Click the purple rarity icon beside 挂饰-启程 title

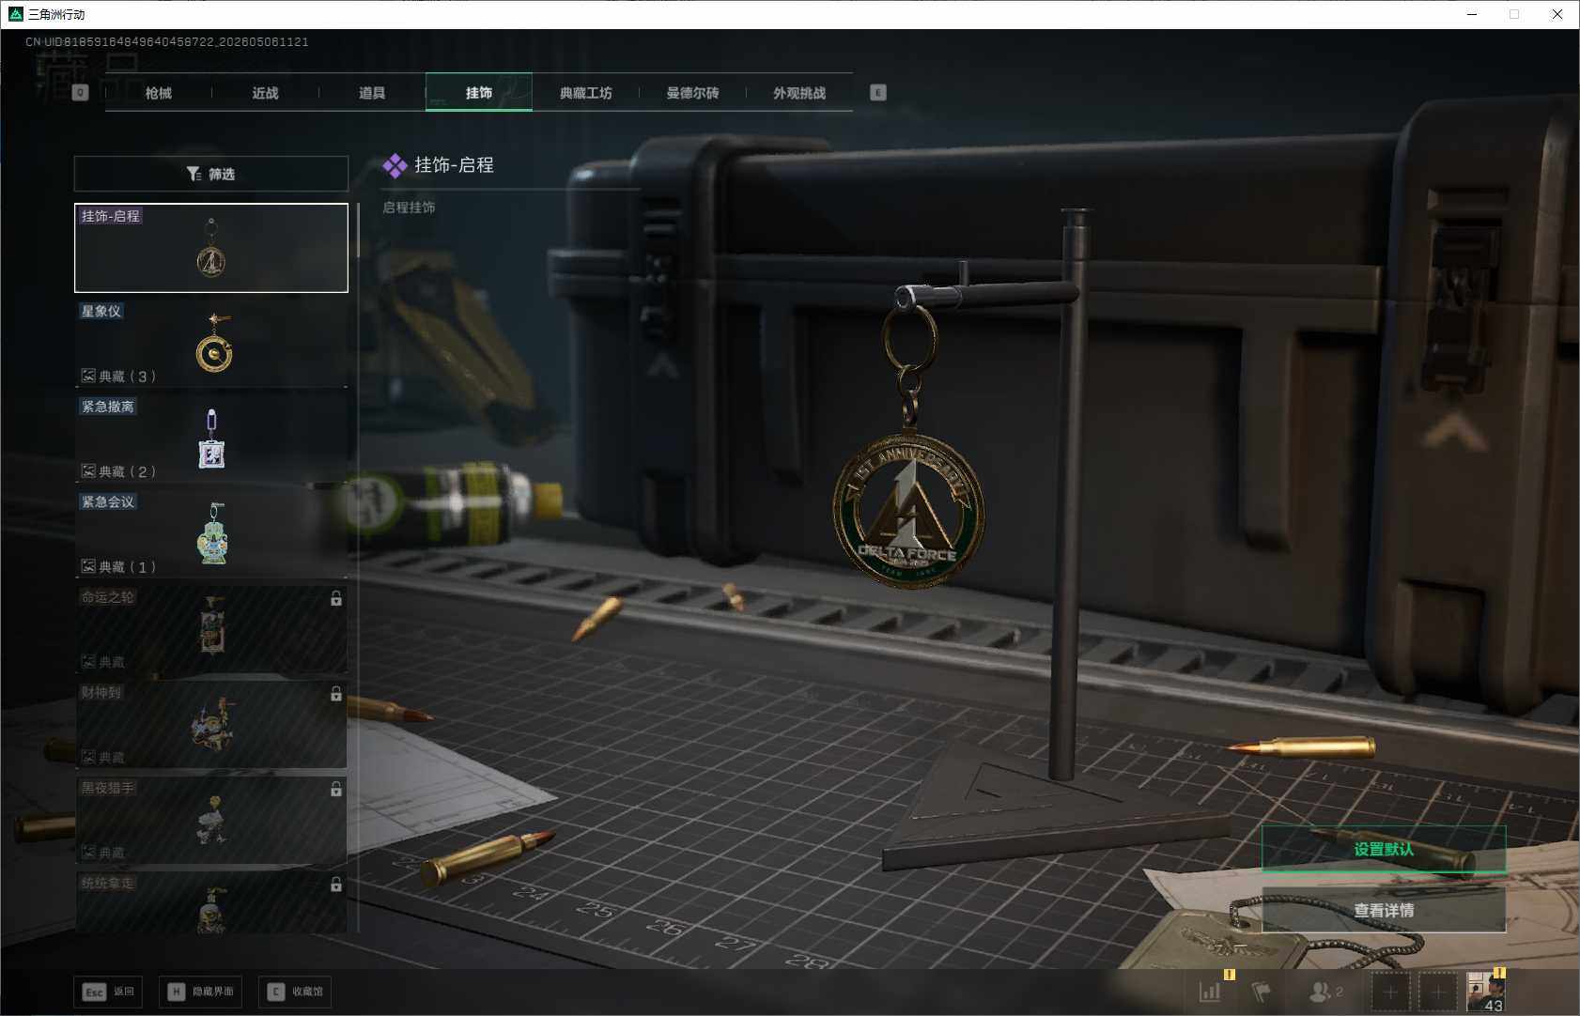[x=395, y=165]
